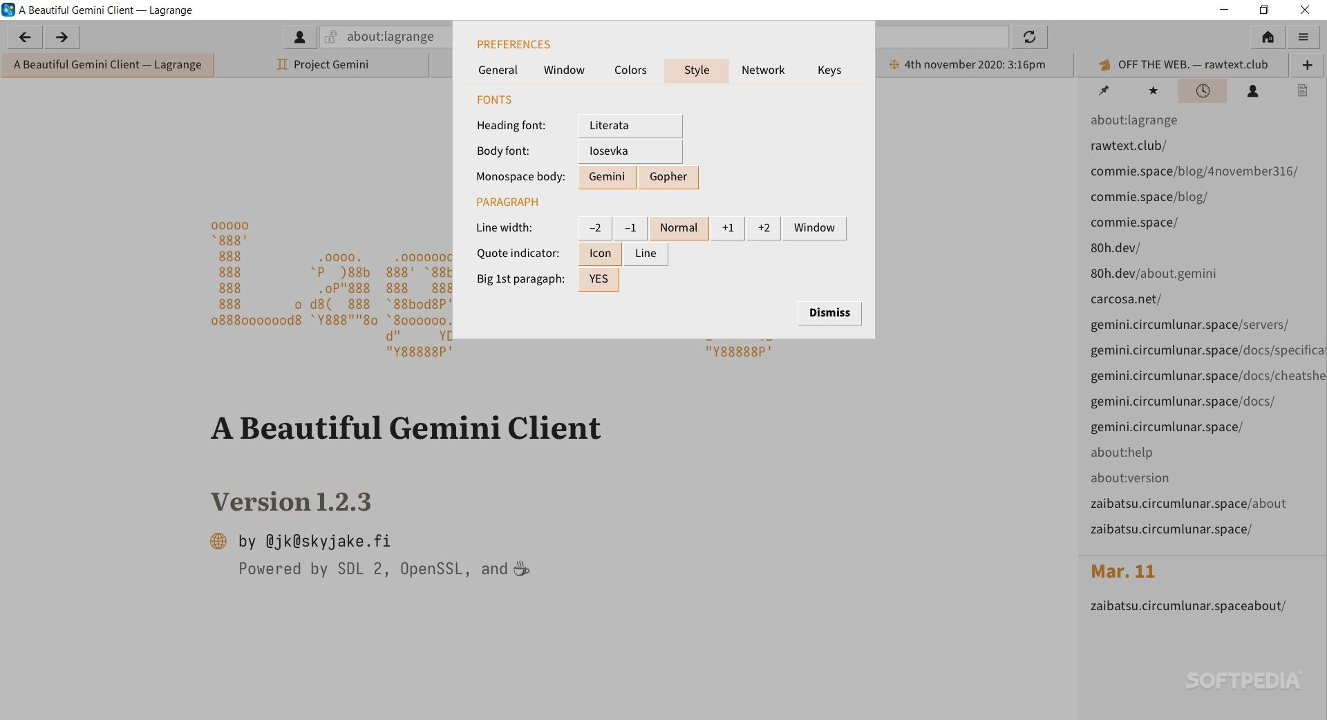Image resolution: width=1327 pixels, height=720 pixels.
Task: Go forward with the right arrow button
Action: [x=62, y=37]
